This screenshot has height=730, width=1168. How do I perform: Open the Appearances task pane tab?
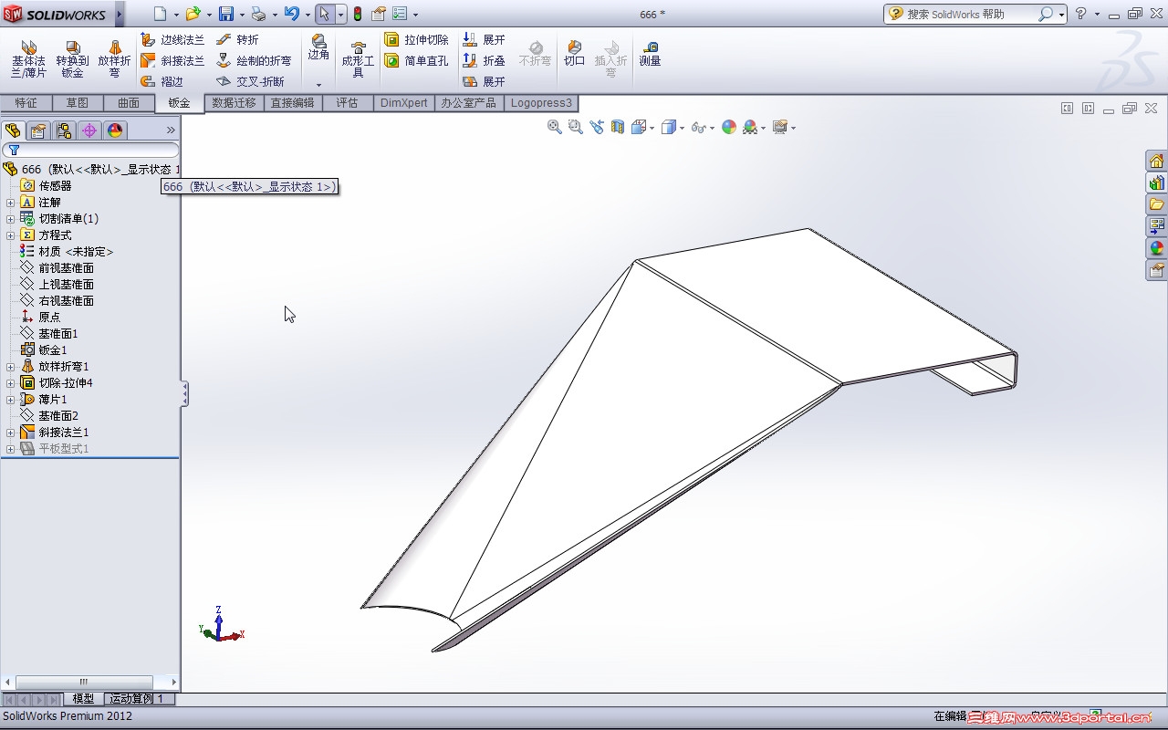coord(1156,247)
